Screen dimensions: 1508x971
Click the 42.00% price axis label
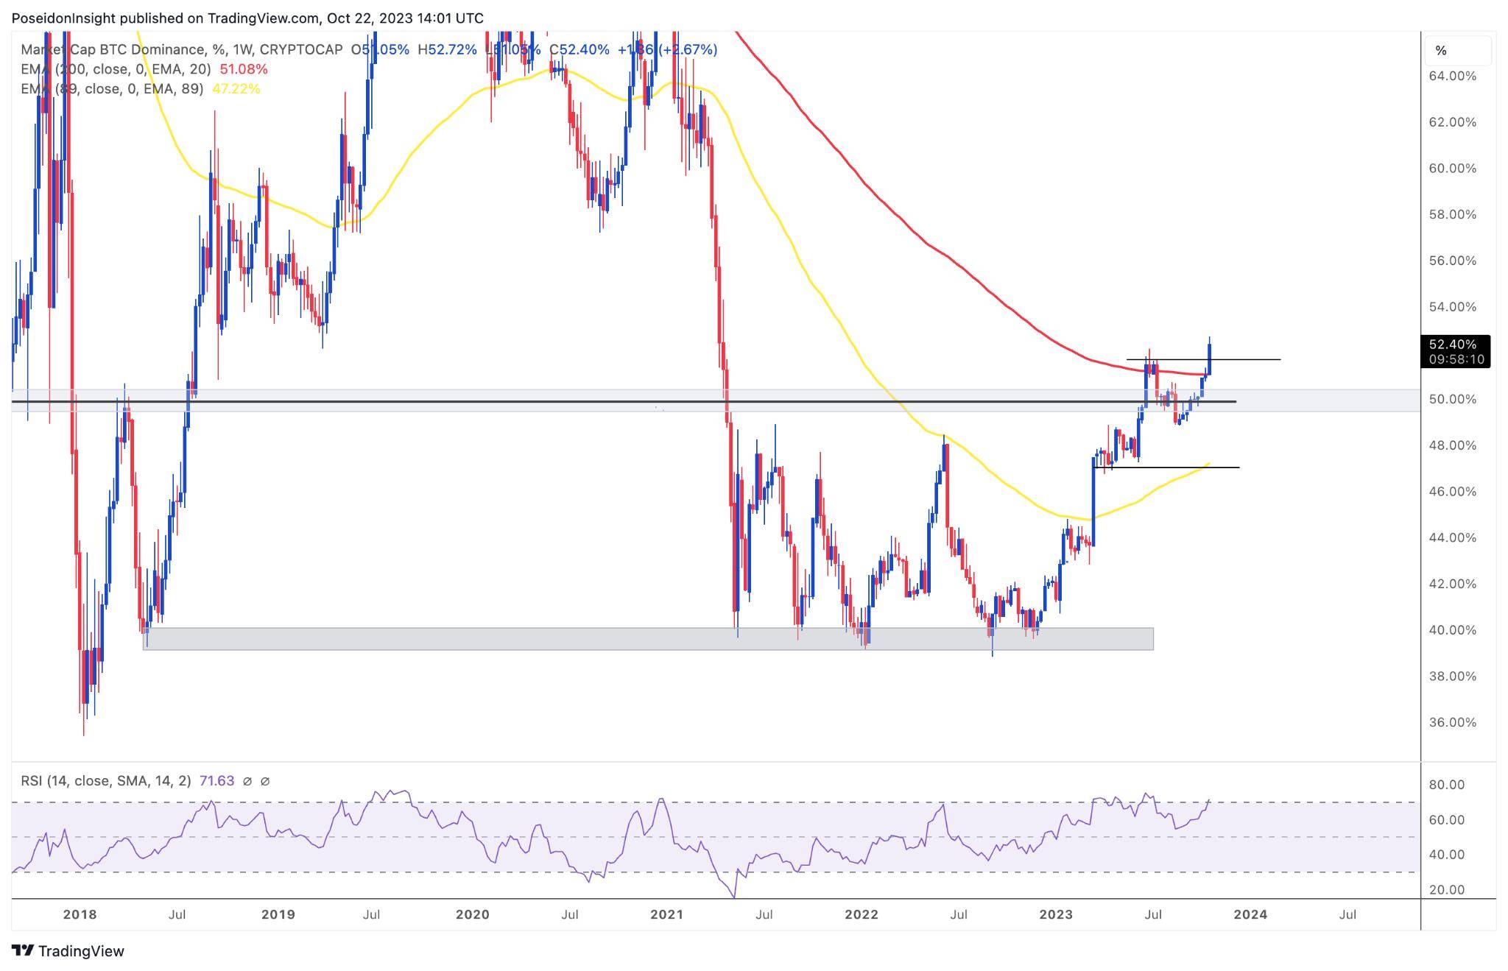(1452, 584)
